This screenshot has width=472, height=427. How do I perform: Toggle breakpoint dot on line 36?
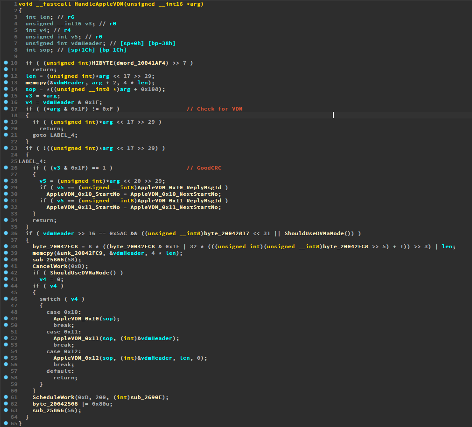[6, 233]
